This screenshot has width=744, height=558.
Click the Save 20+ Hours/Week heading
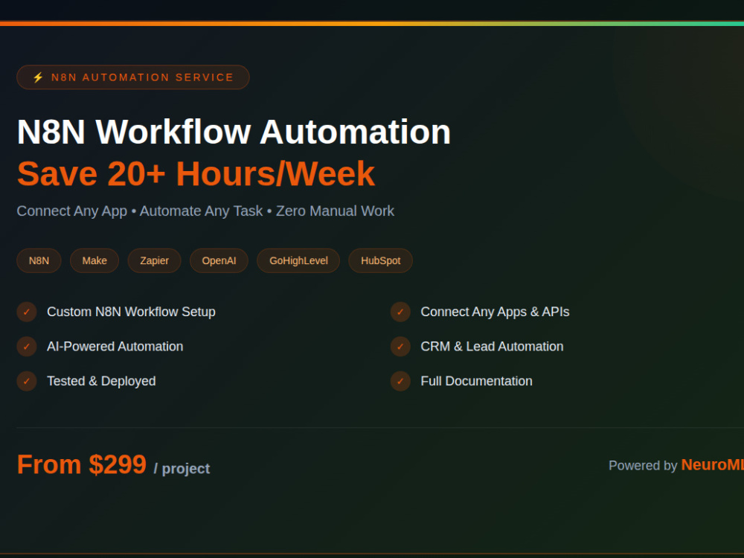click(196, 173)
